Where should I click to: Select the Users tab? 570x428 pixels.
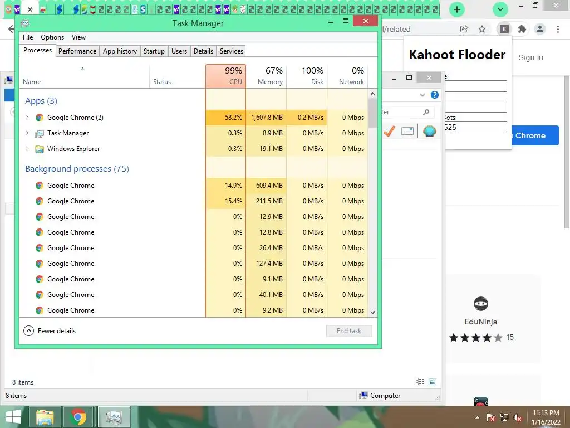tap(179, 51)
